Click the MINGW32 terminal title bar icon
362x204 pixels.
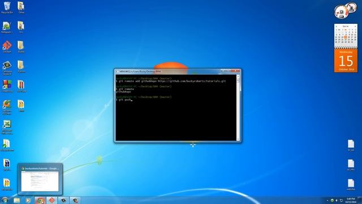coord(117,71)
